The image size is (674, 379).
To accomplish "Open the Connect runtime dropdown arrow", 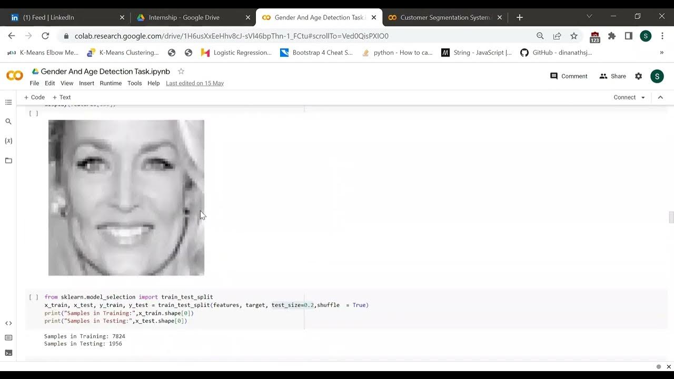I will [x=643, y=97].
